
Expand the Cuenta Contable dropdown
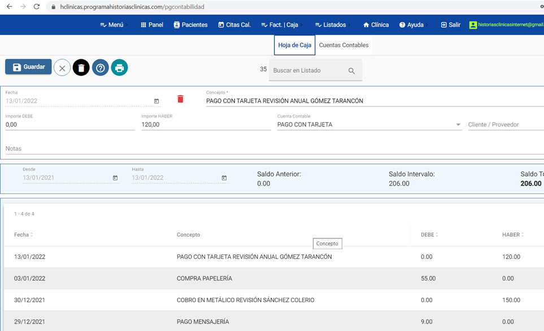click(x=458, y=125)
